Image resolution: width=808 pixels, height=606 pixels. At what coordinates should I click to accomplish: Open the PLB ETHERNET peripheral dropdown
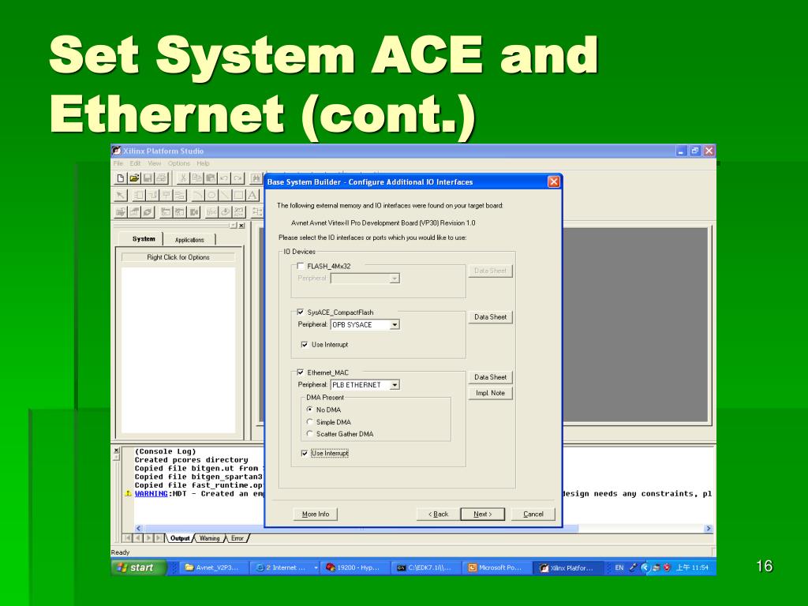(x=395, y=385)
